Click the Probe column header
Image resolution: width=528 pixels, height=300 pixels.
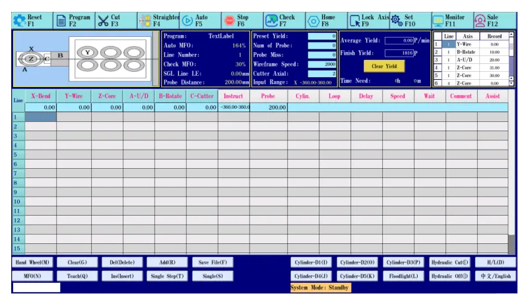(269, 96)
